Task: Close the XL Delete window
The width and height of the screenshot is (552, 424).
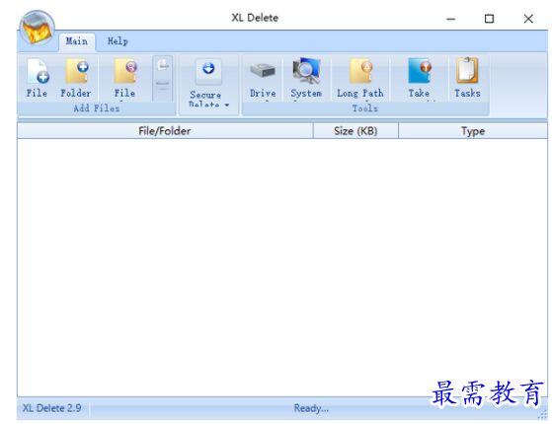Action: point(528,19)
